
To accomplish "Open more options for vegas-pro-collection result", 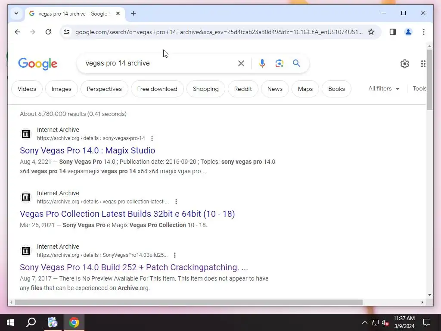I will coord(176,202).
